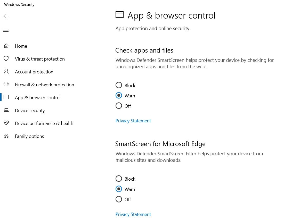
Task: Click the Virus & threat protection shield icon
Action: [6, 59]
